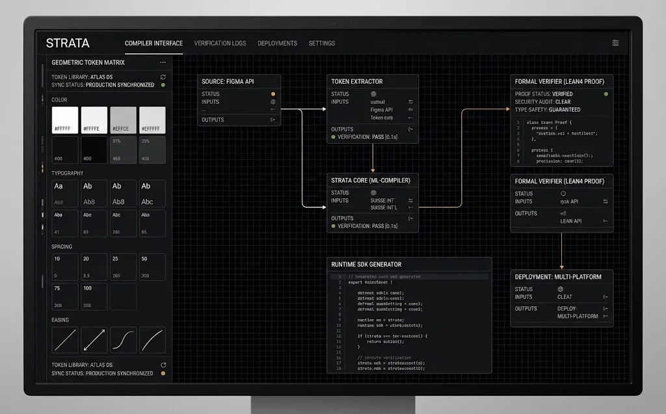The image size is (666, 414).
Task: Click "VERIFICATION: PASS [0.1s]" in Token Extractor
Action: pos(367,137)
